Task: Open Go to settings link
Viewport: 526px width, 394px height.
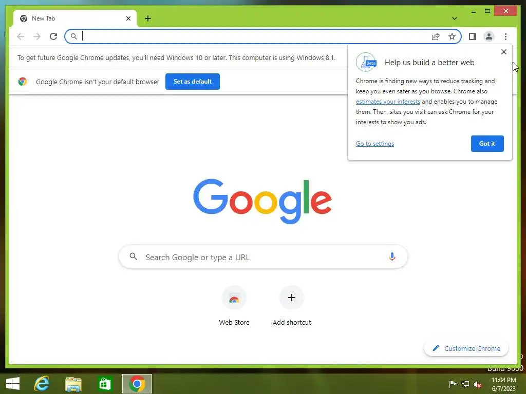Action: 374,144
